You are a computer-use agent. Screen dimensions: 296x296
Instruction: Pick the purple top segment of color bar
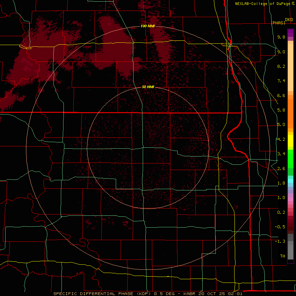[290, 33]
